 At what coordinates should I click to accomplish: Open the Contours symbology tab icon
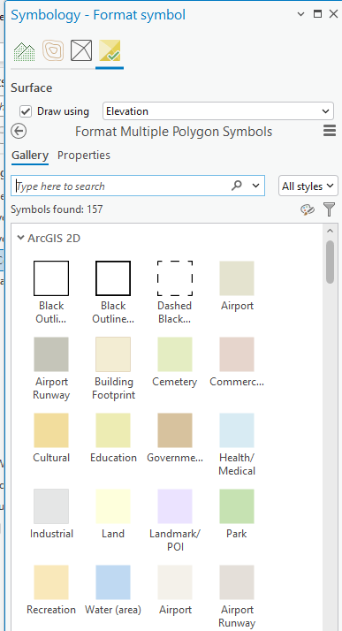pyautogui.click(x=53, y=50)
